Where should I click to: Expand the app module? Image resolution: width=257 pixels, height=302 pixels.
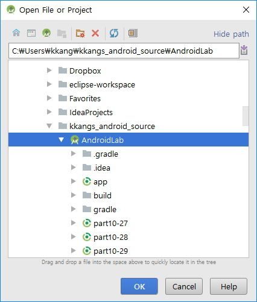[74, 181]
